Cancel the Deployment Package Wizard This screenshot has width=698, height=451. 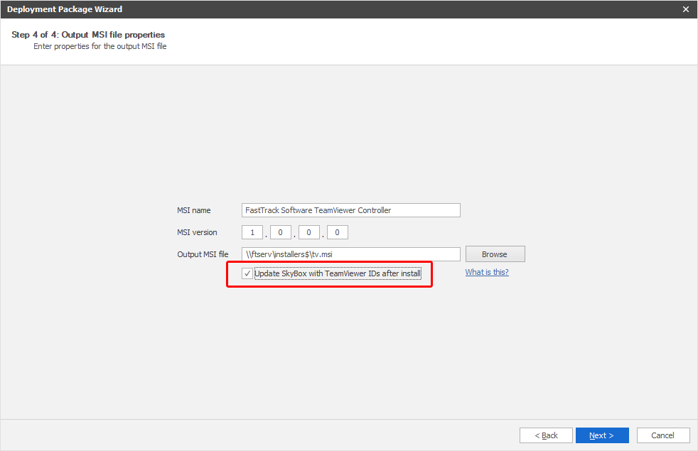[663, 435]
